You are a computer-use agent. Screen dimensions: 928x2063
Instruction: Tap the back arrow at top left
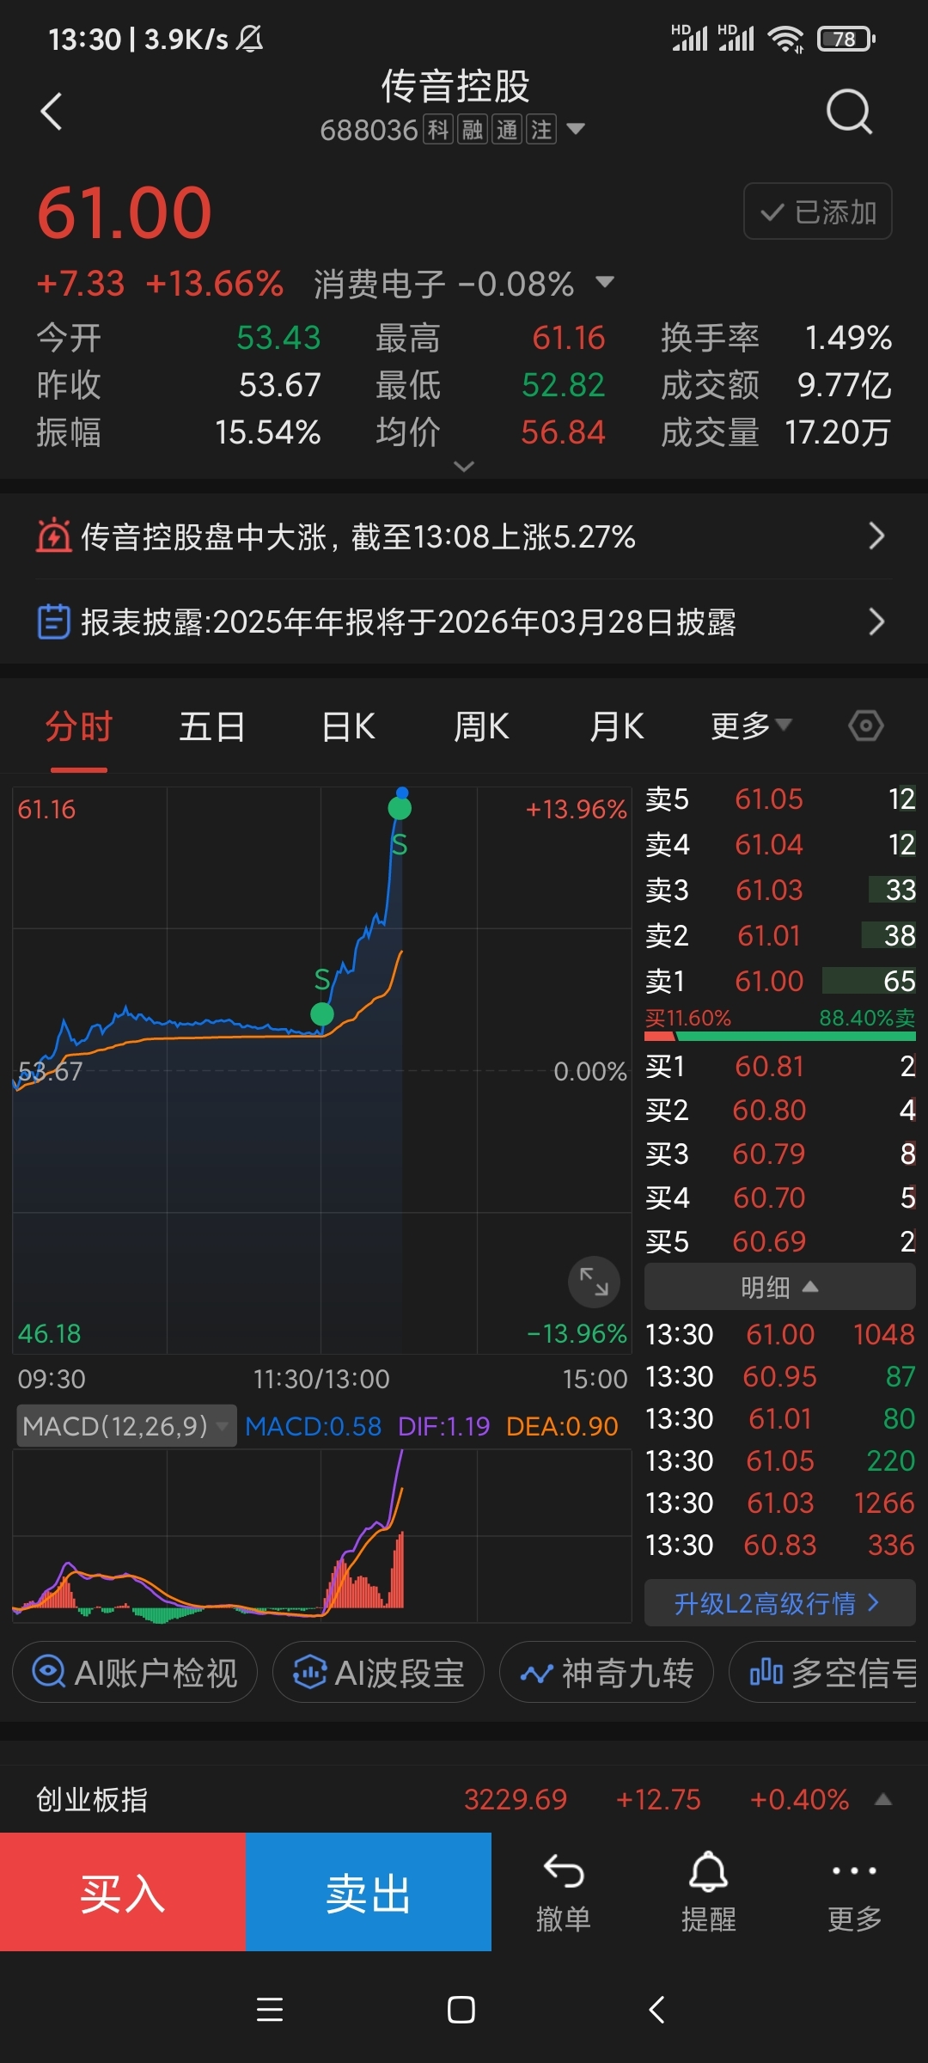pos(52,112)
